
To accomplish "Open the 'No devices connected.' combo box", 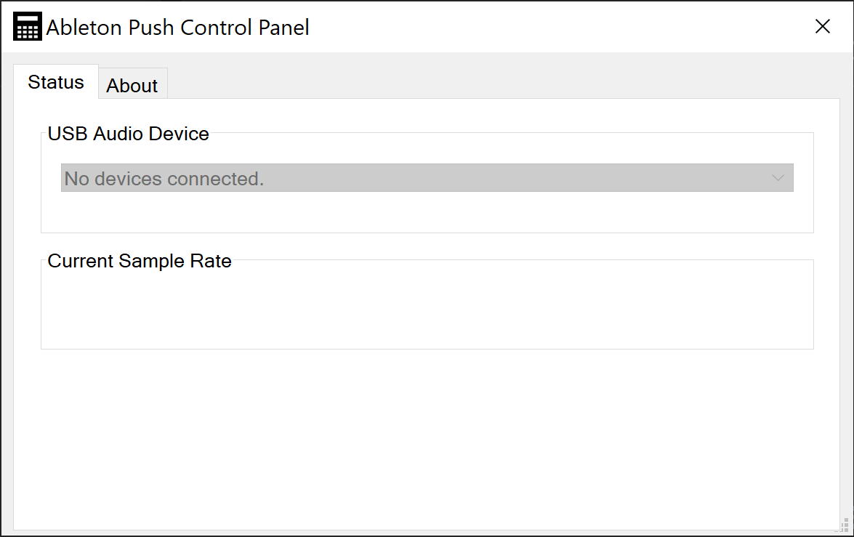I will [427, 178].
